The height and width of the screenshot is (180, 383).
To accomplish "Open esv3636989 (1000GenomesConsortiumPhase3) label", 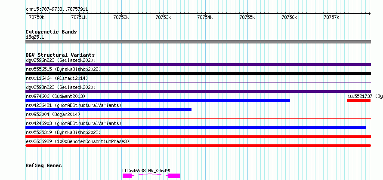I will tap(77, 141).
